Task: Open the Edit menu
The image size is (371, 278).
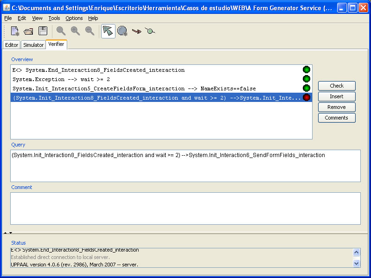Action: point(22,18)
